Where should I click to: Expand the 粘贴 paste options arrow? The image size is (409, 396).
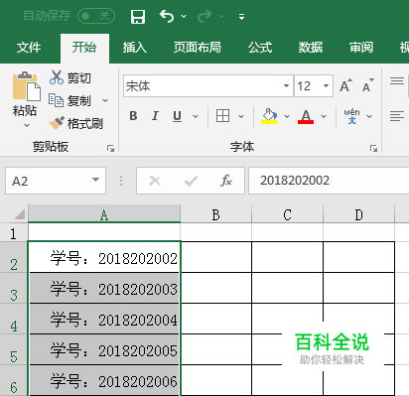tap(27, 125)
